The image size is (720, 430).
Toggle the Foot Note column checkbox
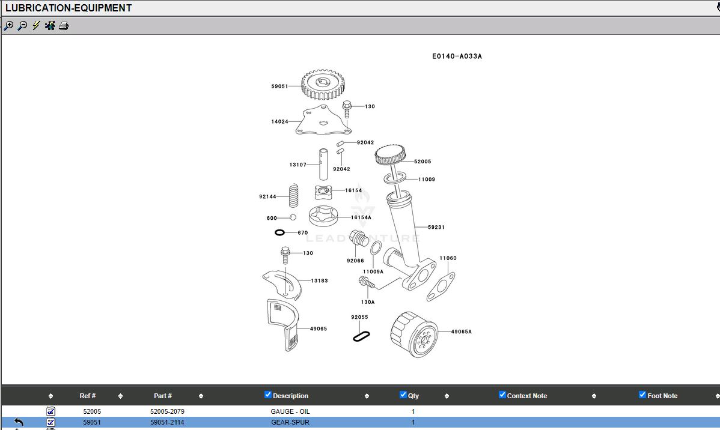click(642, 395)
